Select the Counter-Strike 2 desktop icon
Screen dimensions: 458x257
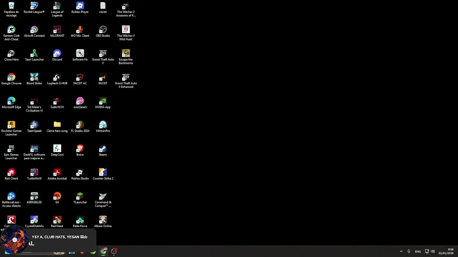tap(103, 175)
